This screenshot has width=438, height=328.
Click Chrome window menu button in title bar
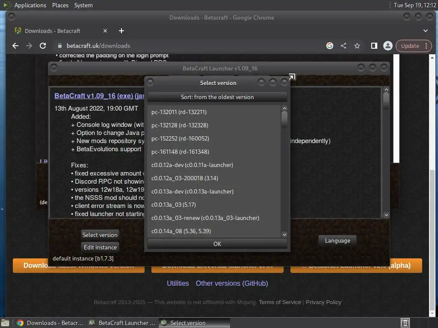point(12,17)
